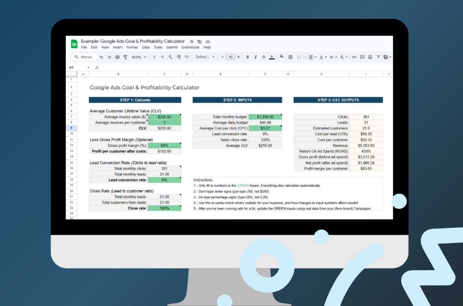The width and height of the screenshot is (463, 306).
Task: Click the font size box showing 10
Action: tap(230, 57)
